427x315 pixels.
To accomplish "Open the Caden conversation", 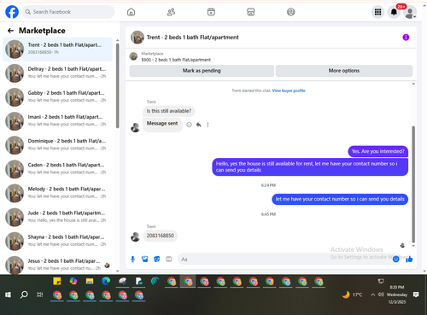I will point(57,169).
